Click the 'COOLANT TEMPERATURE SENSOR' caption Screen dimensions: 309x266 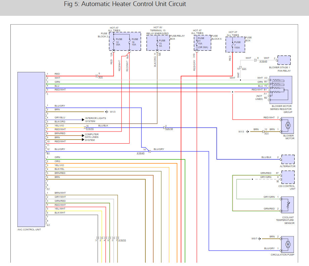[x=285, y=220]
